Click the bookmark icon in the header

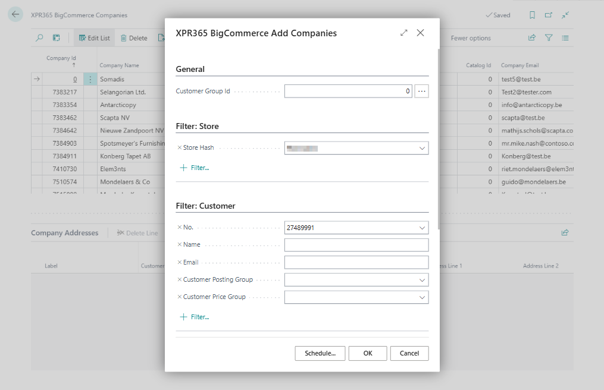tap(532, 15)
